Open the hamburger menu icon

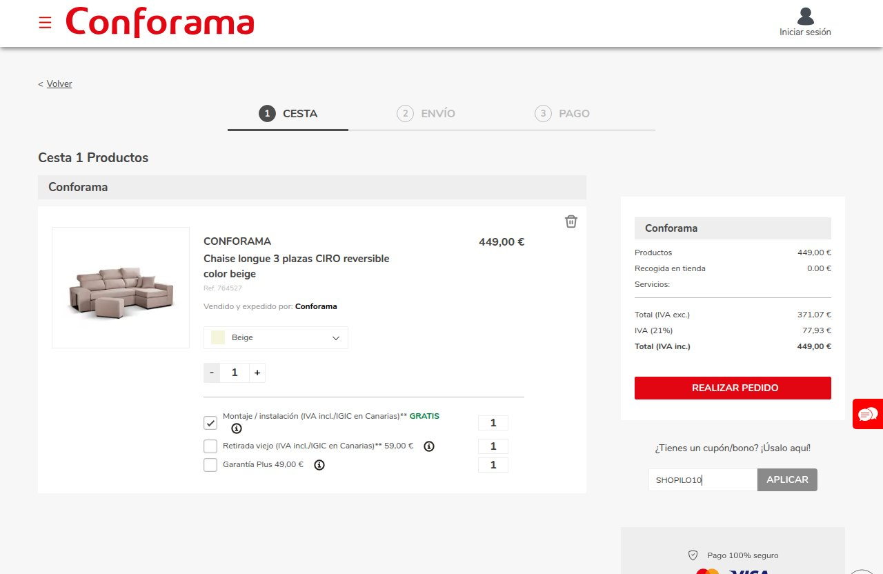pos(45,23)
